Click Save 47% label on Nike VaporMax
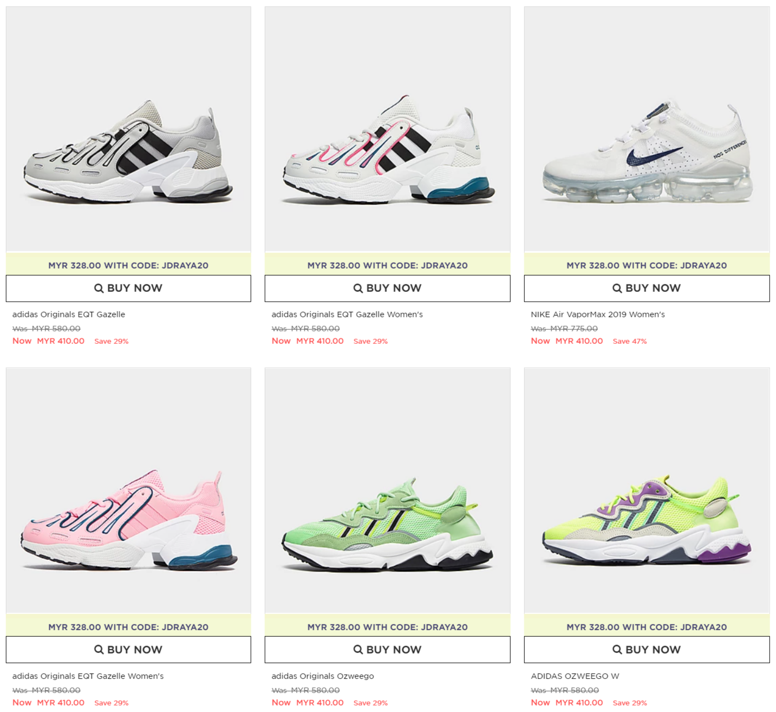 coord(630,341)
